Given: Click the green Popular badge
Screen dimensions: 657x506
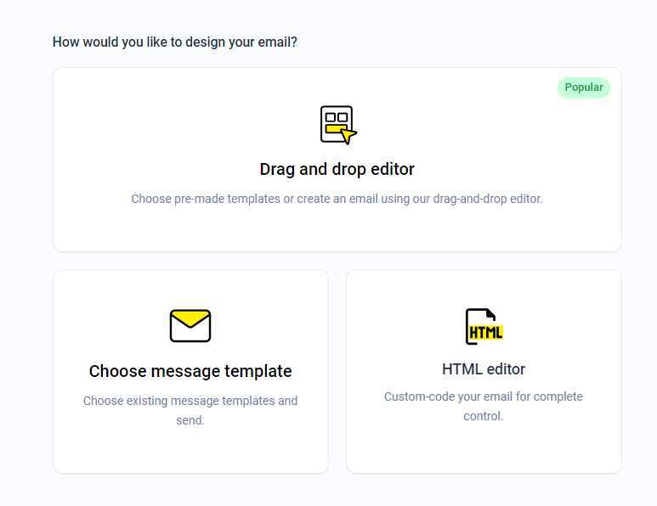Looking at the screenshot, I should (584, 87).
